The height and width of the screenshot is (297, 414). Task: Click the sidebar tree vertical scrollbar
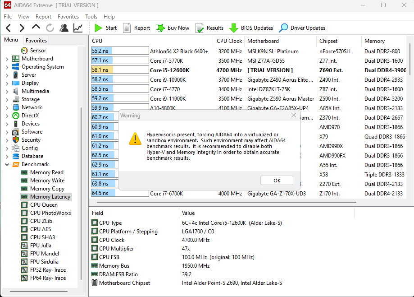(x=81, y=194)
